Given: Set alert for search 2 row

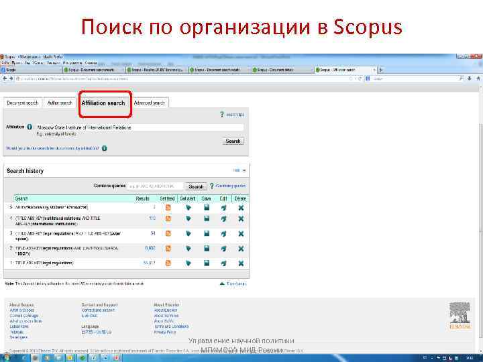Looking at the screenshot, I should pyautogui.click(x=189, y=248).
